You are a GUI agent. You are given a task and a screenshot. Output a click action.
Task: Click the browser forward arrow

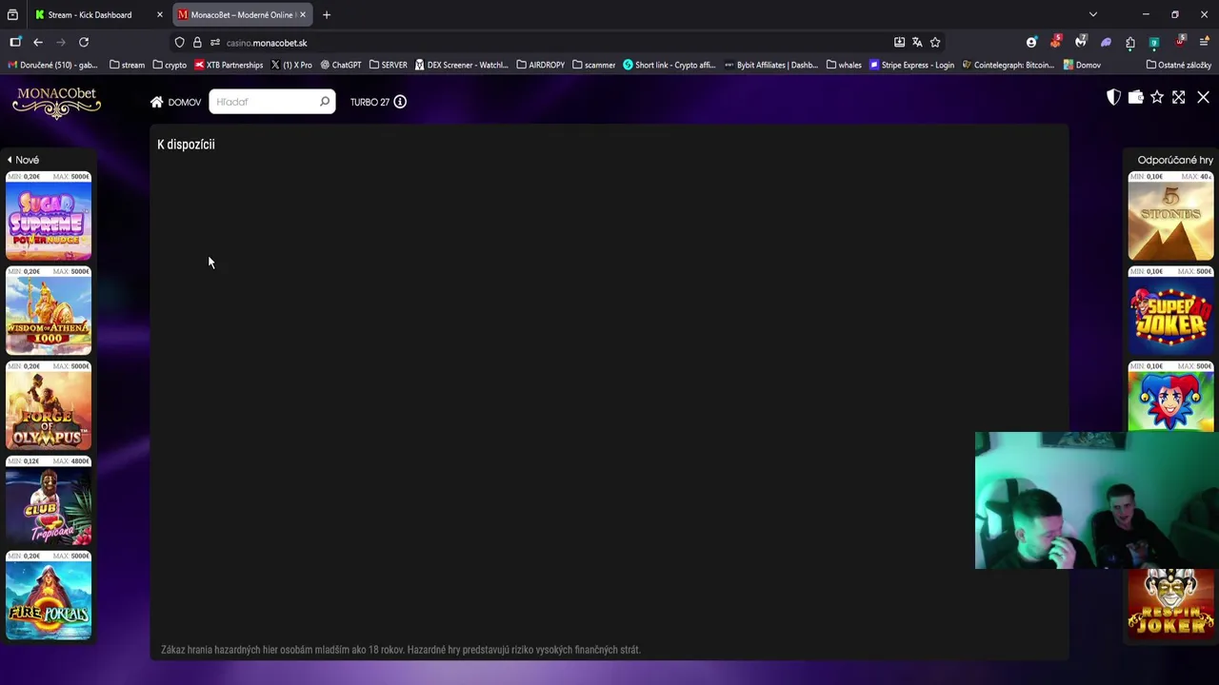click(x=61, y=42)
